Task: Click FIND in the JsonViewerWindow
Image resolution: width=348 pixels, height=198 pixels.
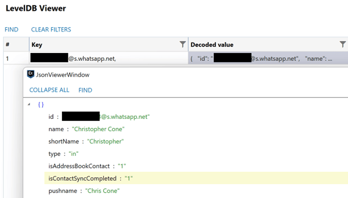Action: pos(85,90)
